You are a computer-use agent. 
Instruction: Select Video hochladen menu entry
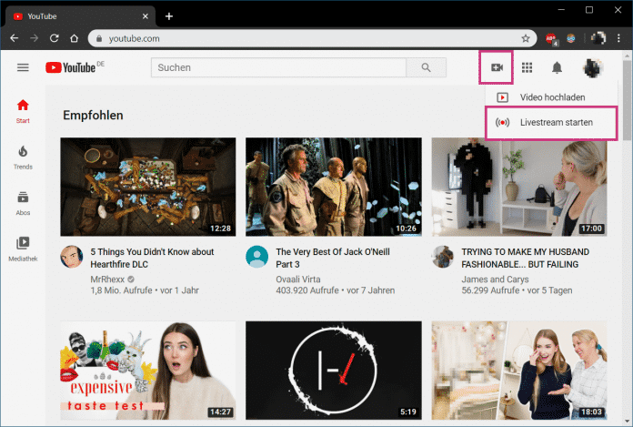[x=552, y=97]
